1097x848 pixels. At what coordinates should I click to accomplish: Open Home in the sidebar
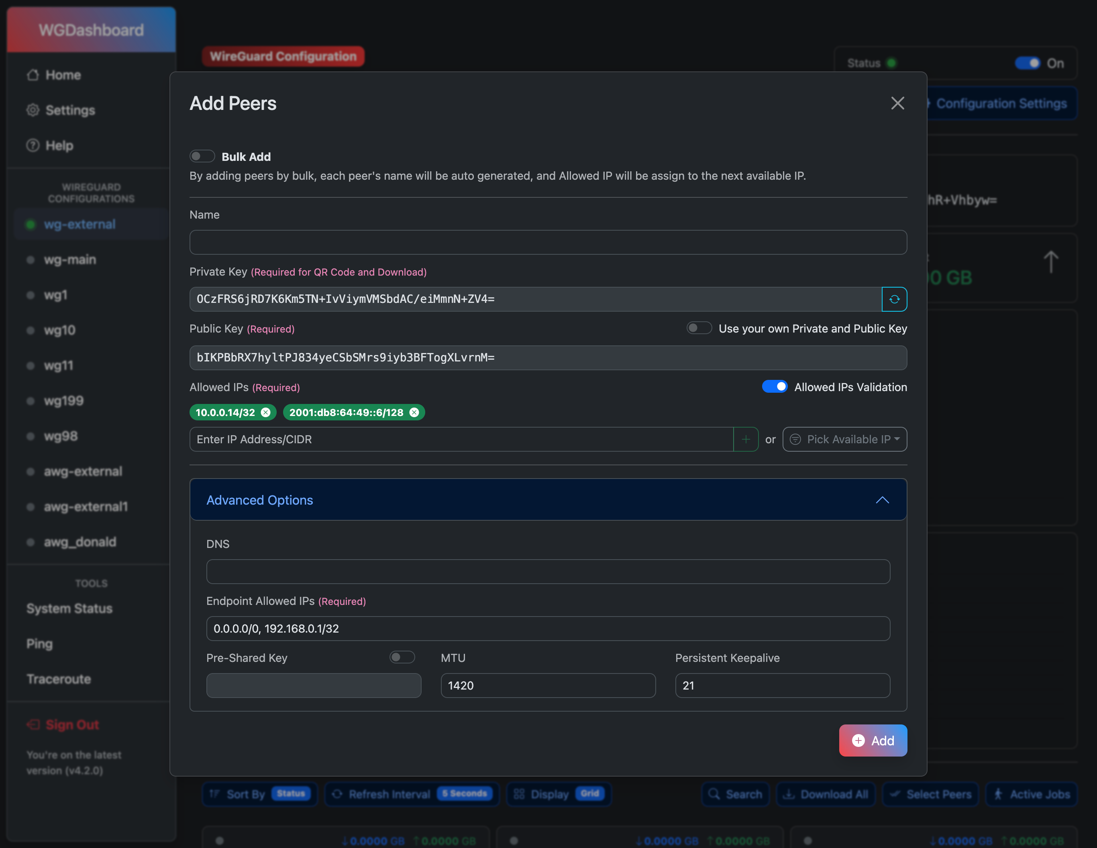point(92,75)
